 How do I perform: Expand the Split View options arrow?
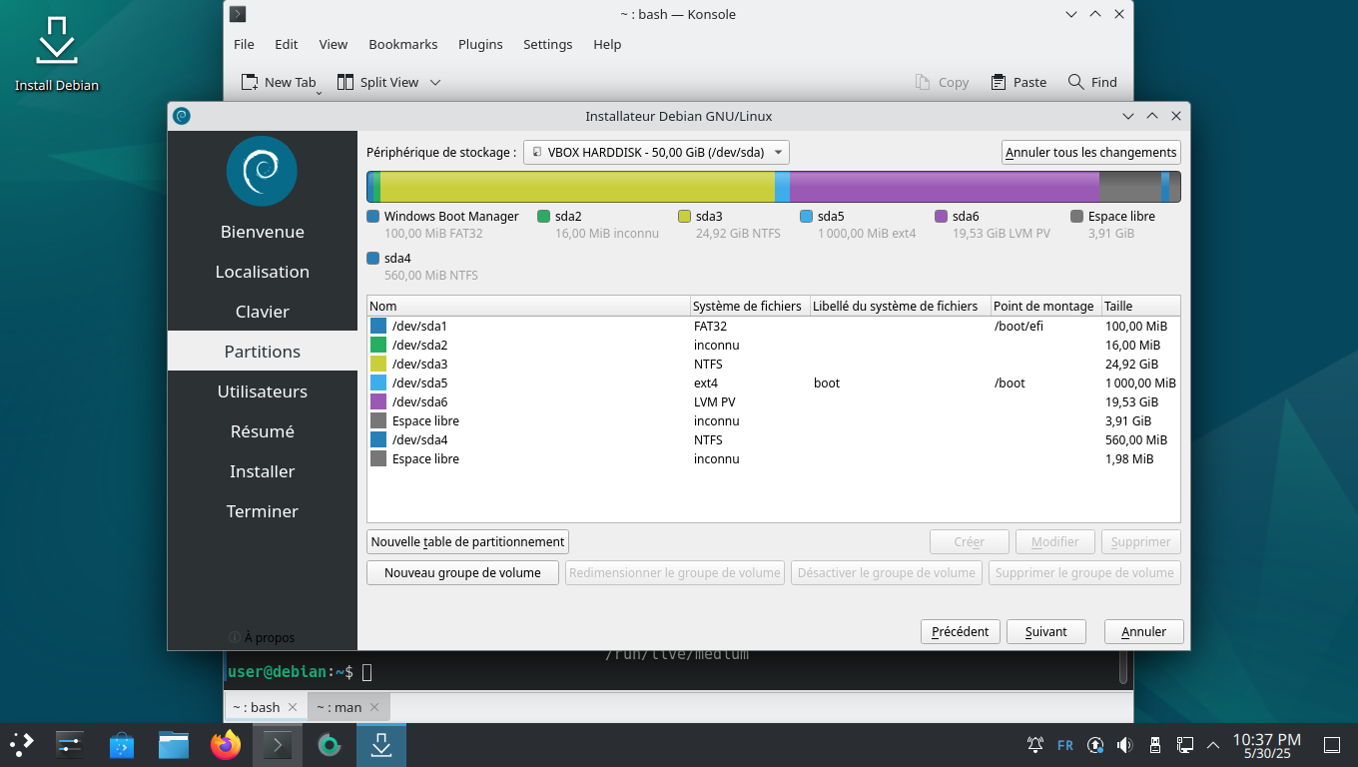[x=435, y=82]
